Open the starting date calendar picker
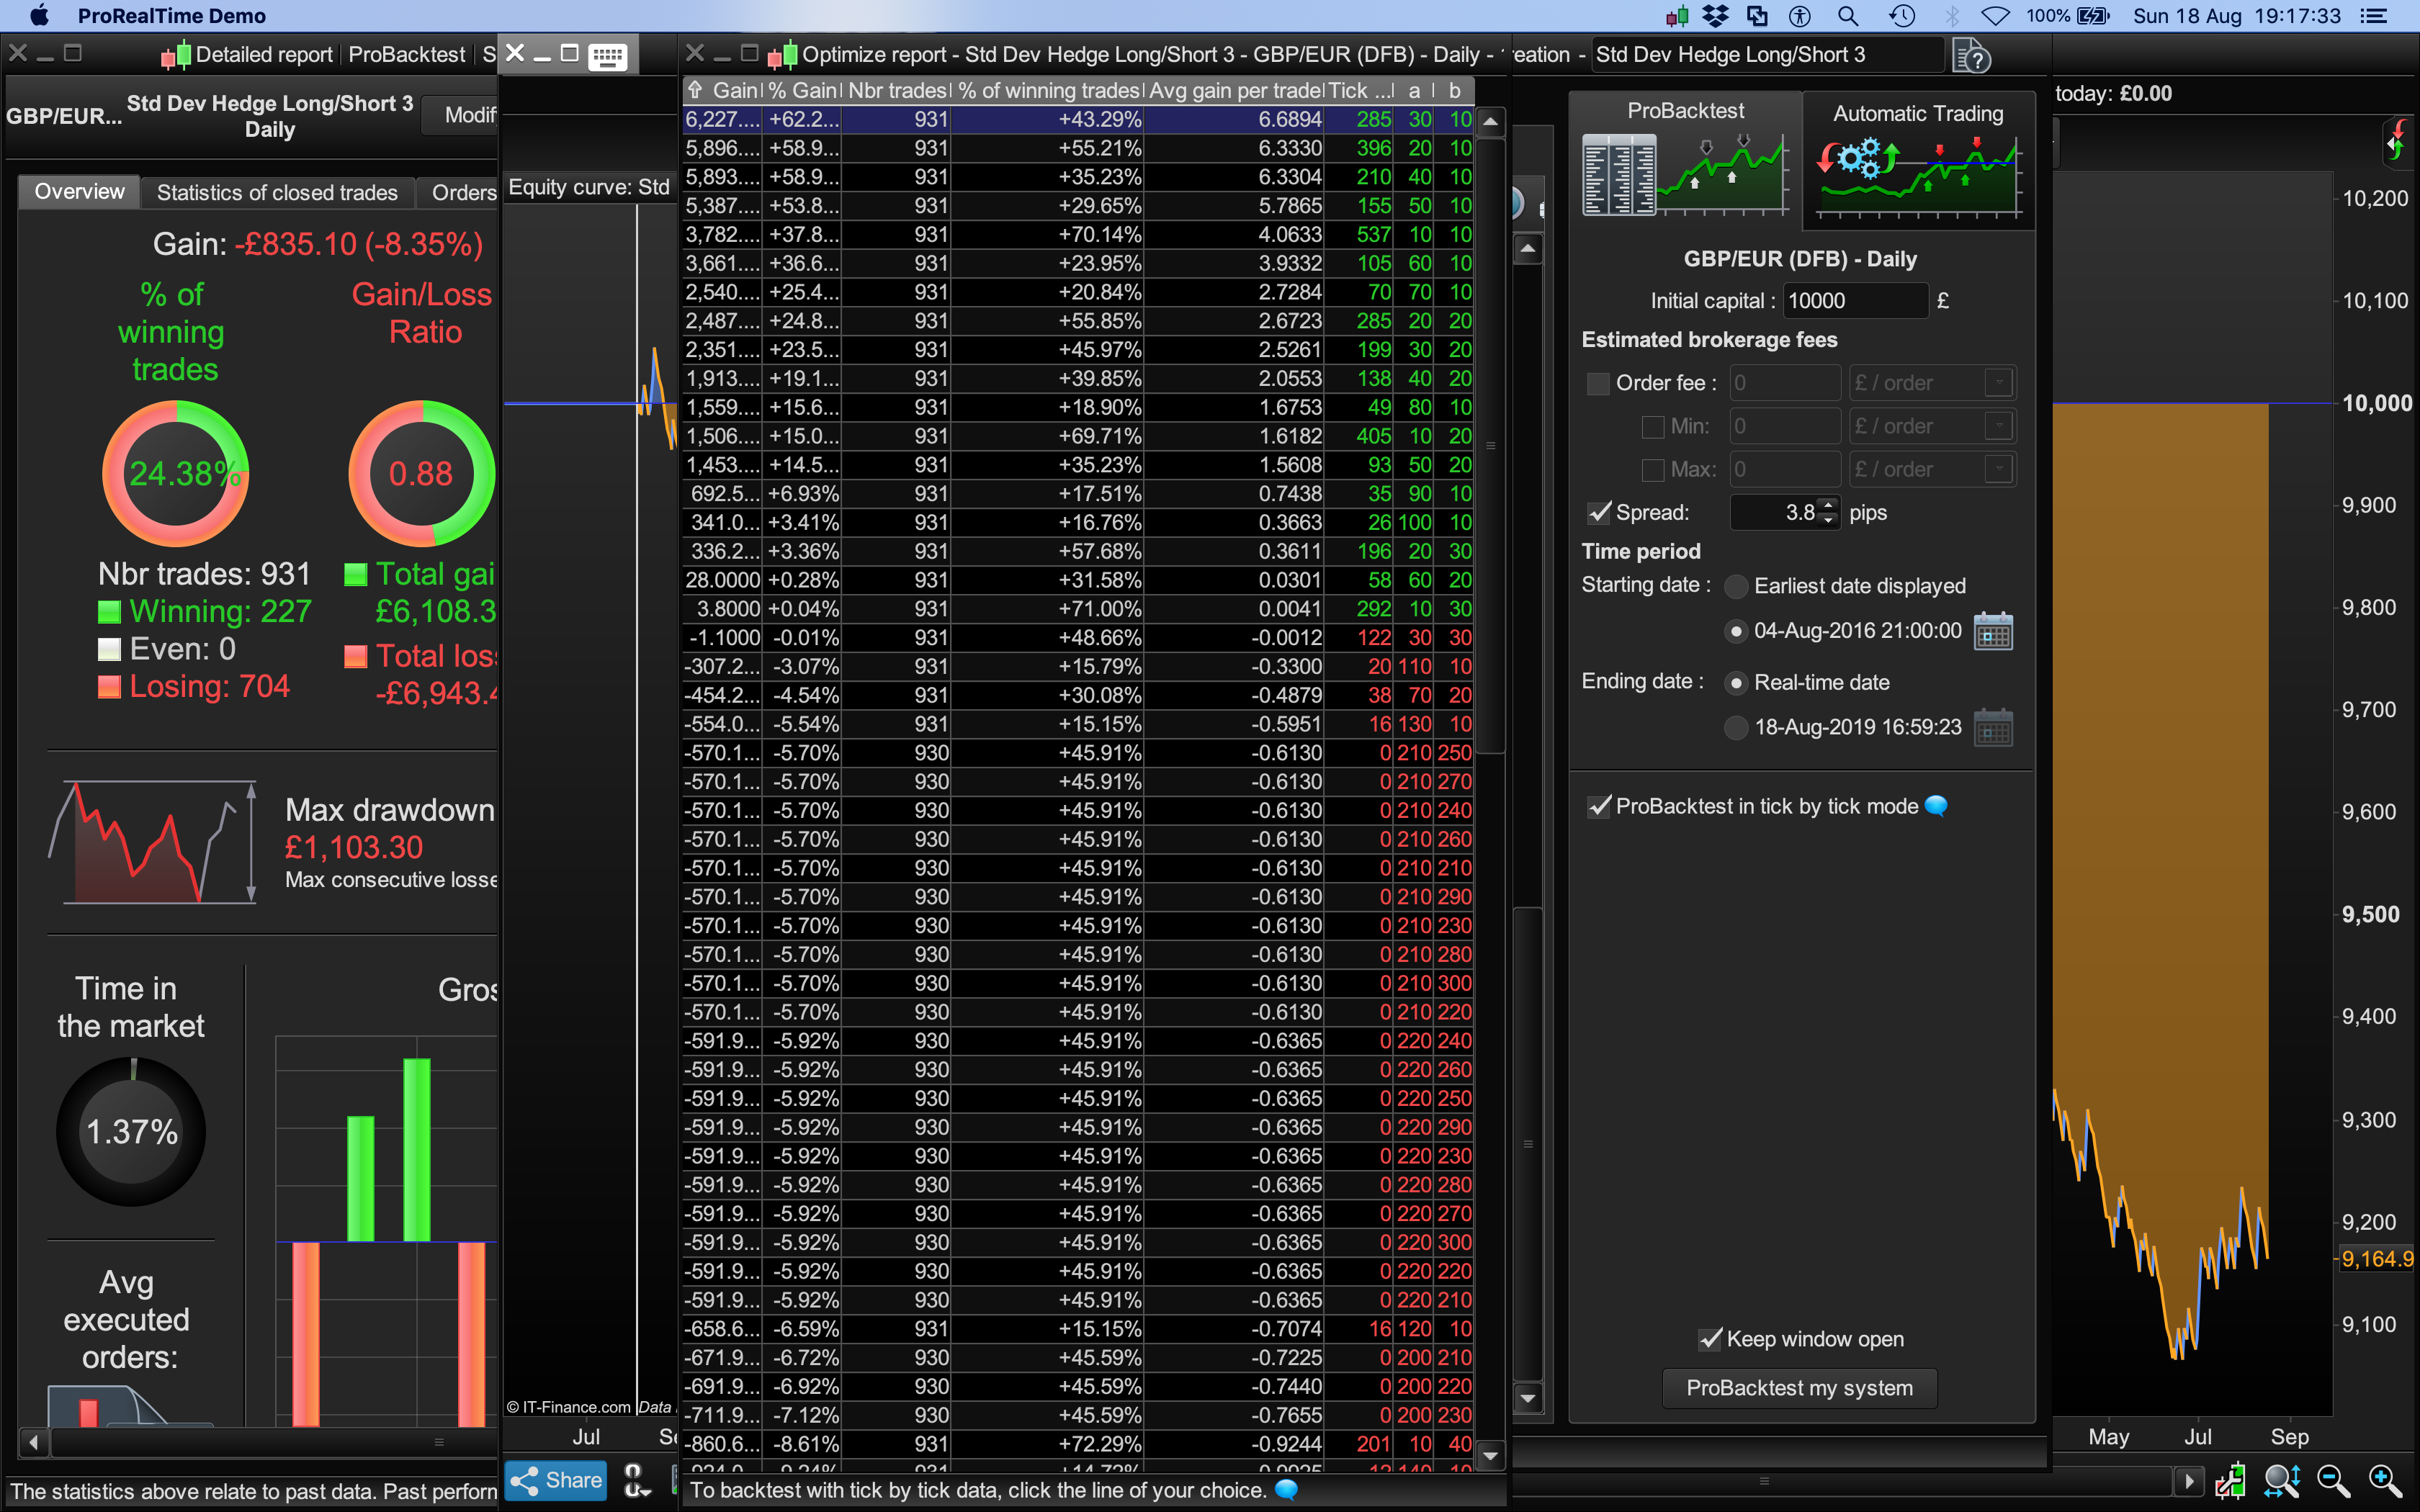This screenshot has width=2420, height=1512. click(x=1993, y=631)
